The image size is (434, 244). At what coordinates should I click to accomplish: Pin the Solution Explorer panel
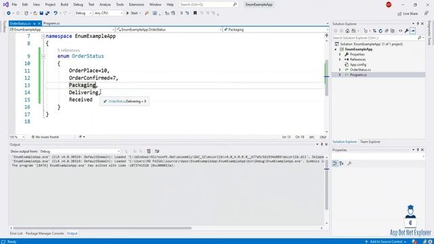pyautogui.click(x=418, y=24)
